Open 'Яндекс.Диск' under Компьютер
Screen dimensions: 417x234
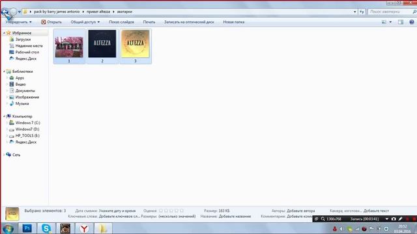coord(26,142)
